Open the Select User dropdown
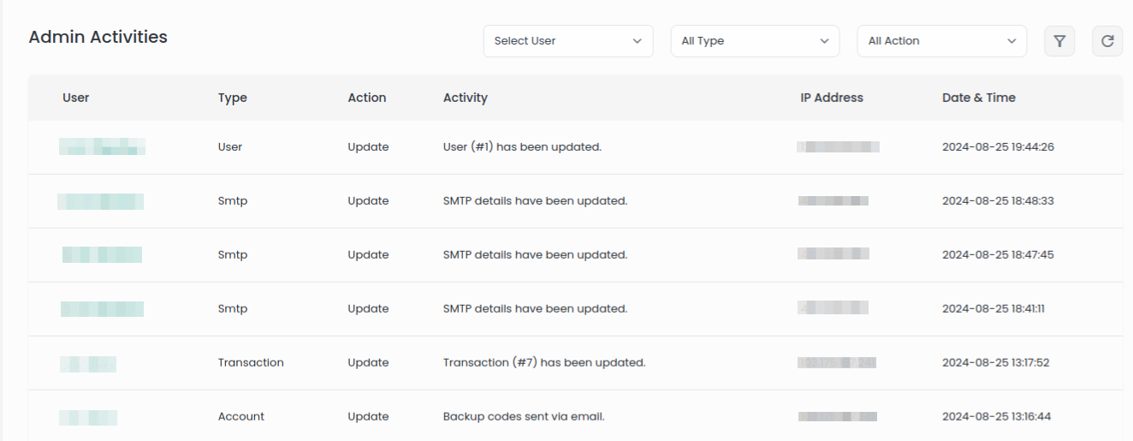The image size is (1133, 441). pos(568,41)
